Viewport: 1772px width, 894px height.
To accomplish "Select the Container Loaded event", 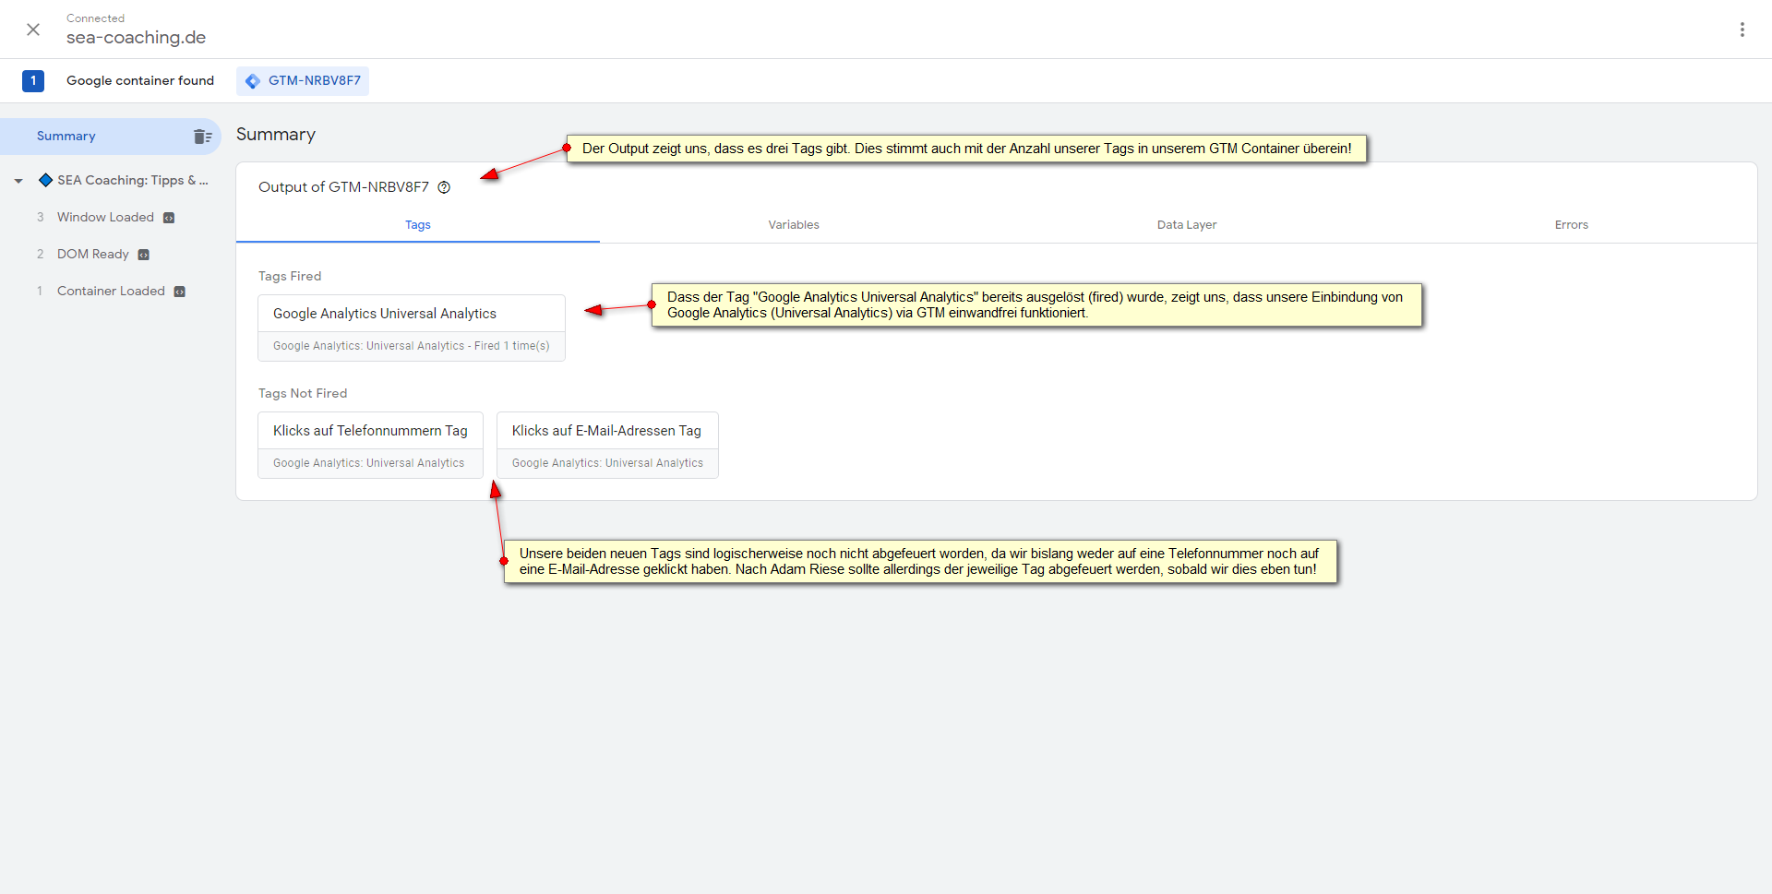I will (x=111, y=292).
